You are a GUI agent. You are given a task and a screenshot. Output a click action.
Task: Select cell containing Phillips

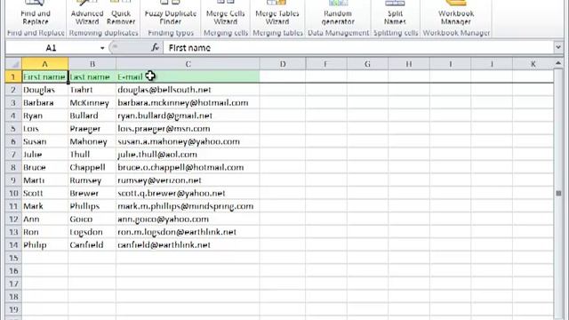click(x=92, y=206)
